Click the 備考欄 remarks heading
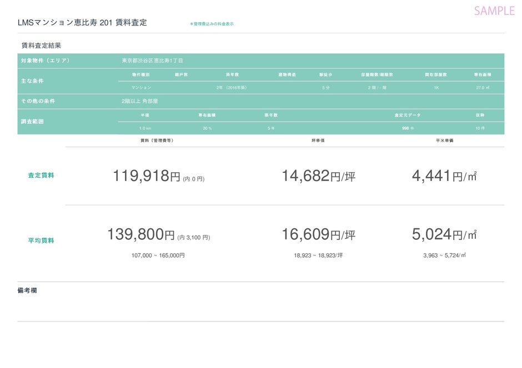The width and height of the screenshot is (522, 368). (x=27, y=290)
